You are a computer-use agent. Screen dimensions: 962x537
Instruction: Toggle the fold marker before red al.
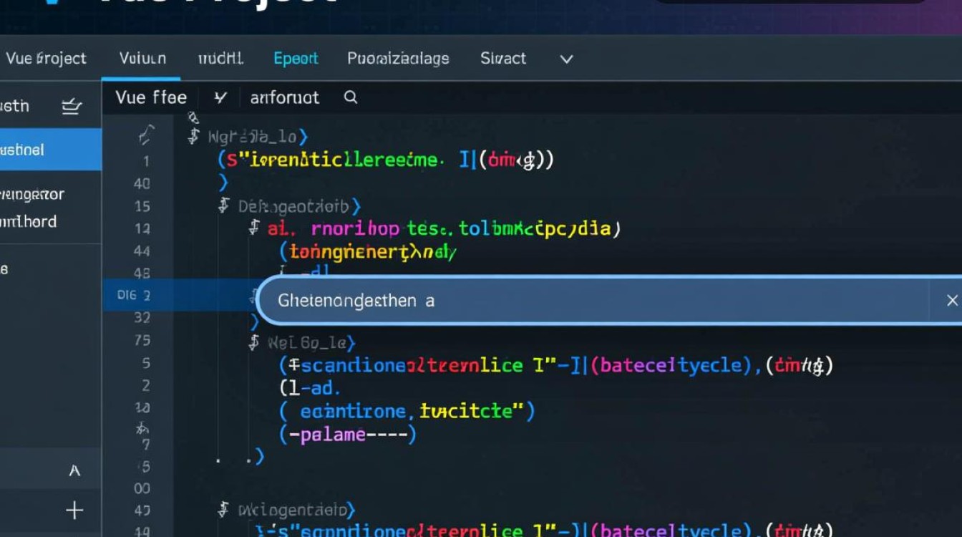pos(253,228)
